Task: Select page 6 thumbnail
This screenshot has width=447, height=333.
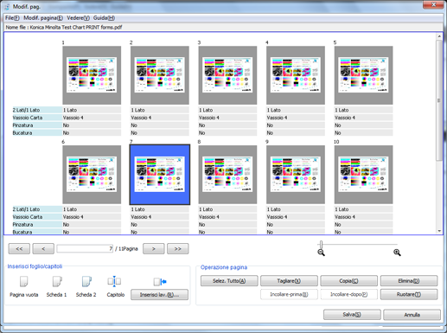Action: 92,175
